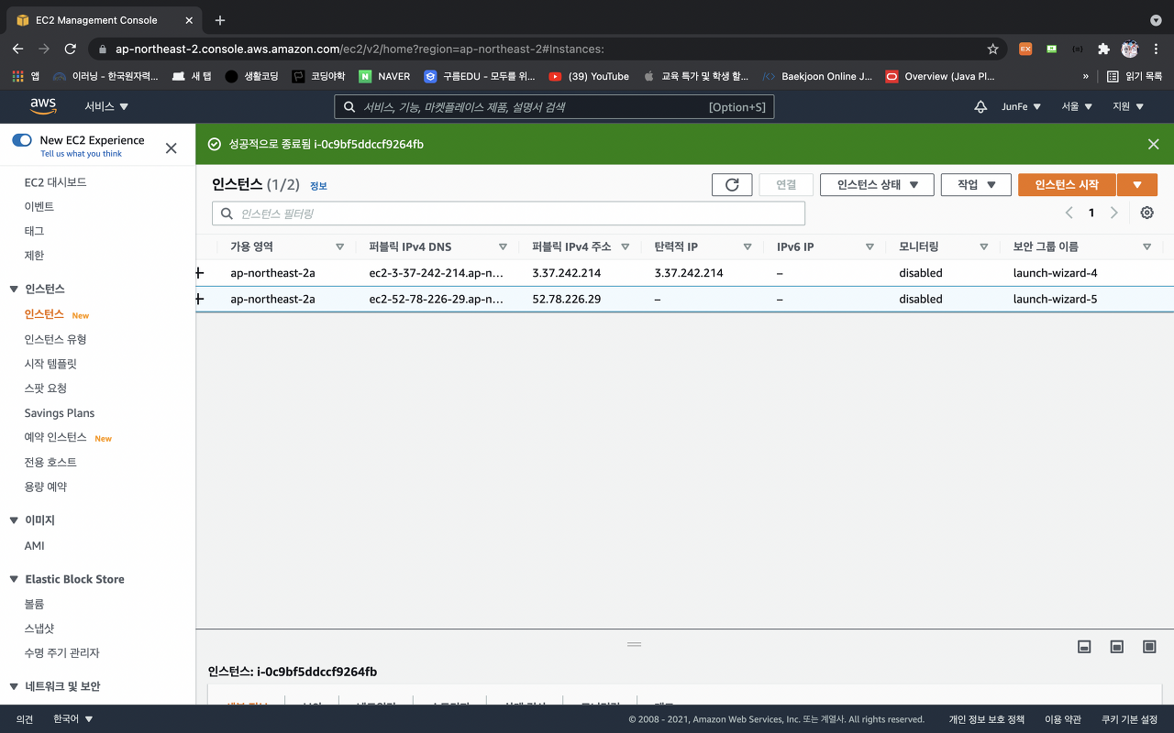Go to previous page of instances
Screen dimensions: 1174x733
click(x=1069, y=213)
